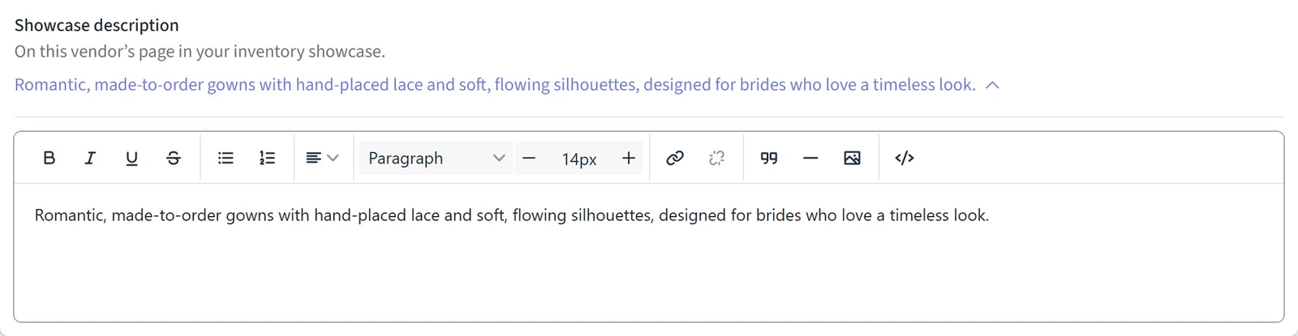Screen dimensions: 1298x336
Task: Open source code view
Action: point(905,158)
